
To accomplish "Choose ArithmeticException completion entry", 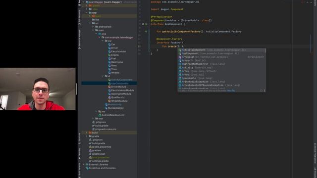I will (221, 82).
